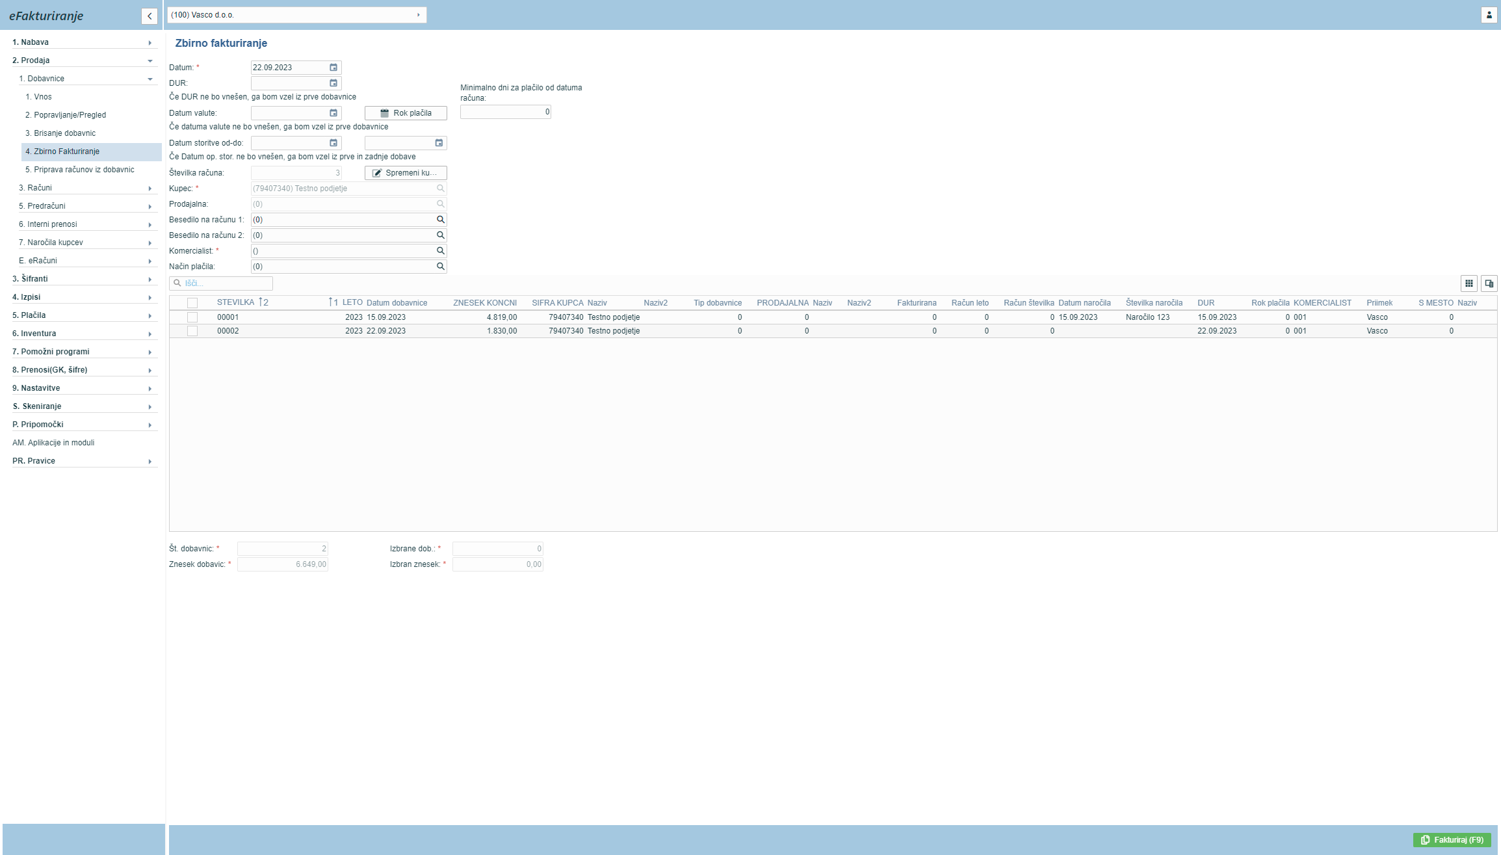Expand the 5. Plačila menu

click(x=85, y=315)
